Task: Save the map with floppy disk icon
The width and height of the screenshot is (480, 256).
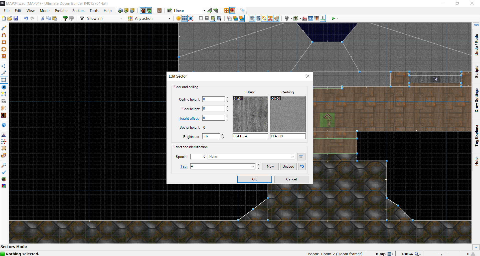Action: click(16, 18)
